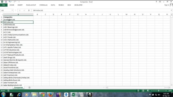Select cell Aditya Birla Nuvo Ltd.
173x97 pixels.
18,80
